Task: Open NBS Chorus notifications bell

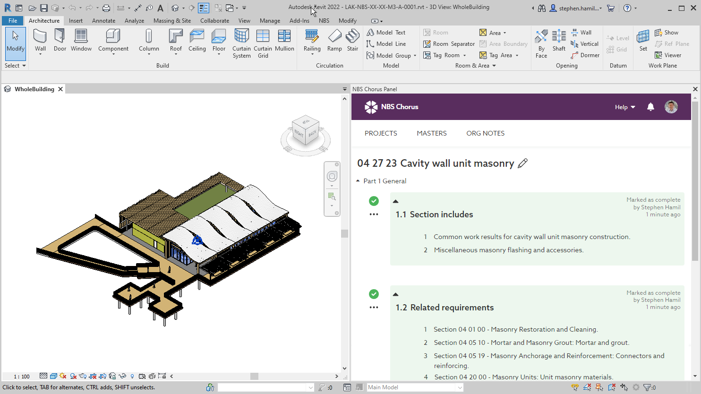Action: coord(650,107)
